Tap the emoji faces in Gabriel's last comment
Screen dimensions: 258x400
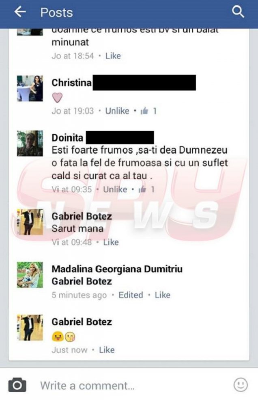pyautogui.click(x=63, y=337)
